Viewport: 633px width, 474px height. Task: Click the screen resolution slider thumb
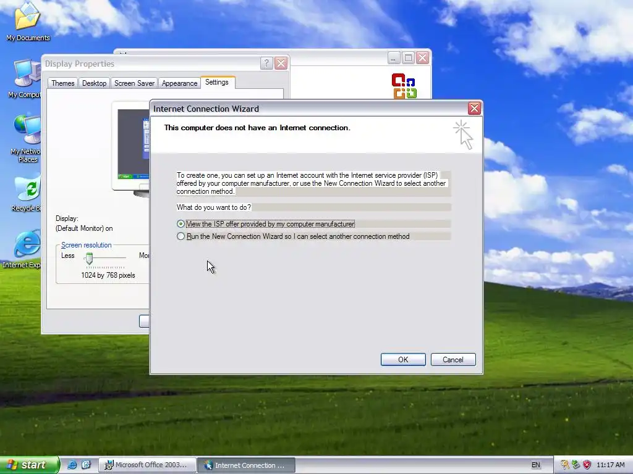[x=89, y=258]
